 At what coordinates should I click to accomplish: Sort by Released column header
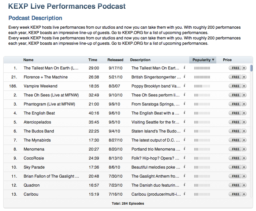[x=115, y=60]
